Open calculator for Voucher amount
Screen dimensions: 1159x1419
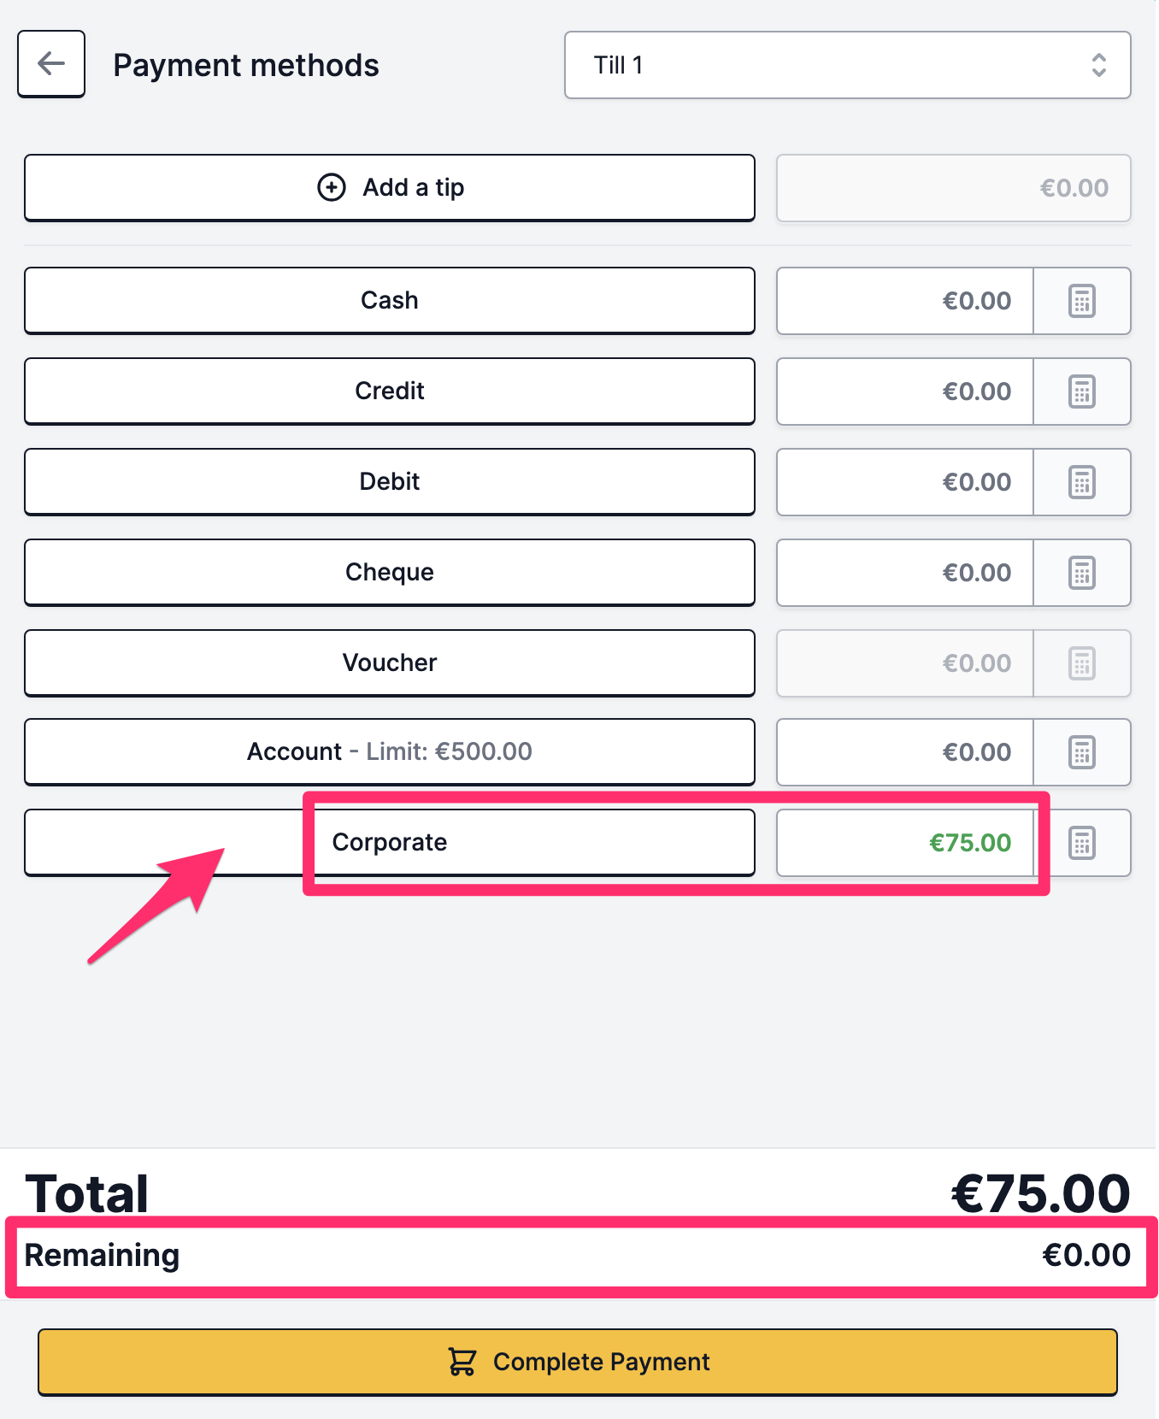1082,663
